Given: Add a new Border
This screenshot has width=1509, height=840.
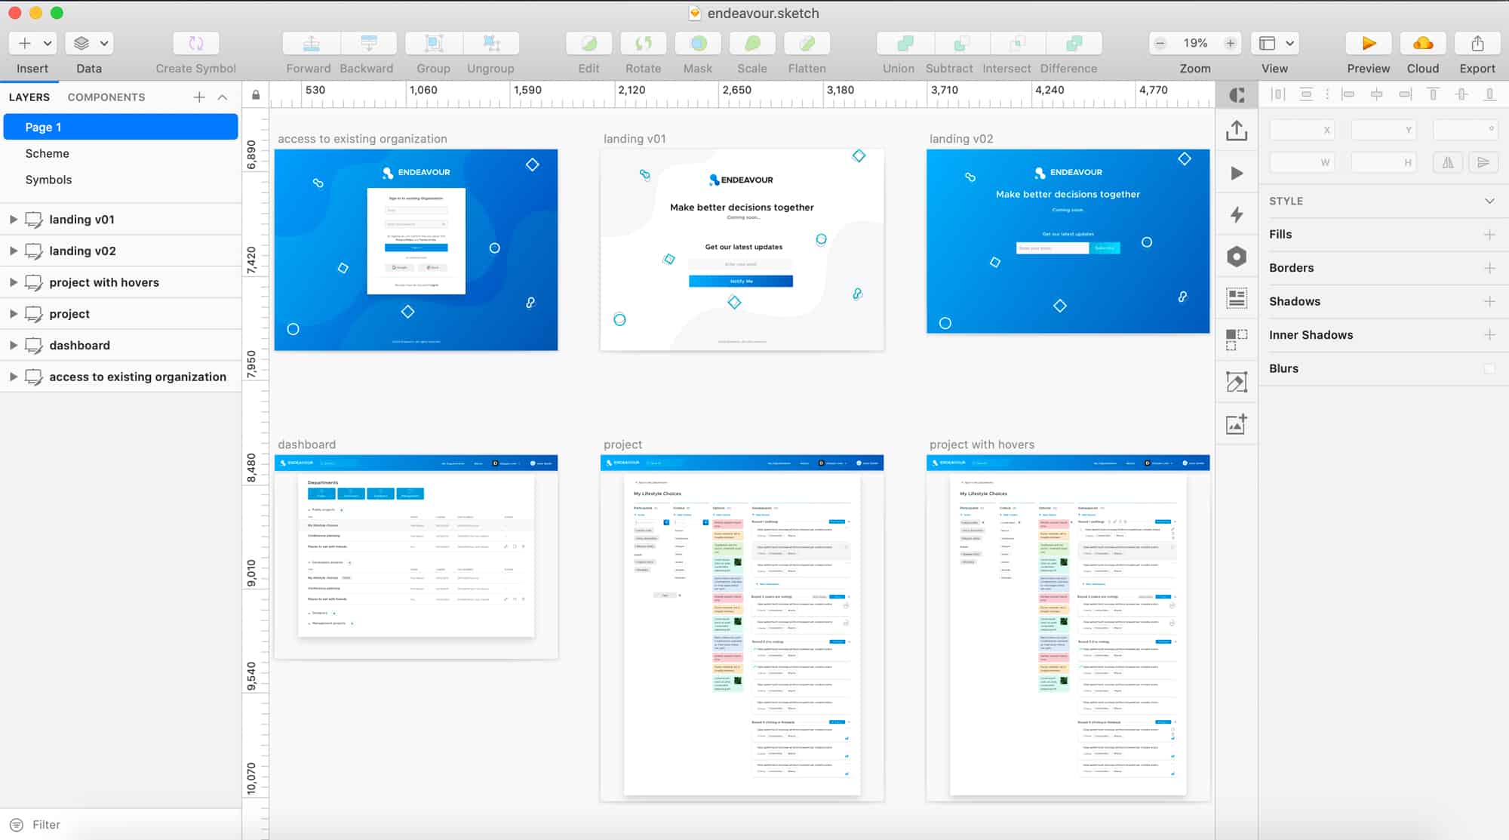Looking at the screenshot, I should tap(1489, 268).
